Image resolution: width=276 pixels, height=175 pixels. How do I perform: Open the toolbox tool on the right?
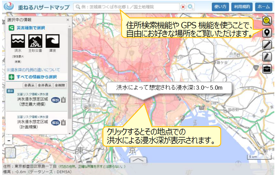(267, 69)
